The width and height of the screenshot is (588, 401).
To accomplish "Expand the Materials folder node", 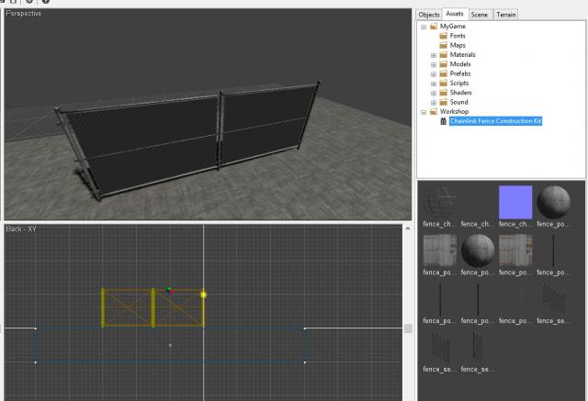I will (434, 55).
